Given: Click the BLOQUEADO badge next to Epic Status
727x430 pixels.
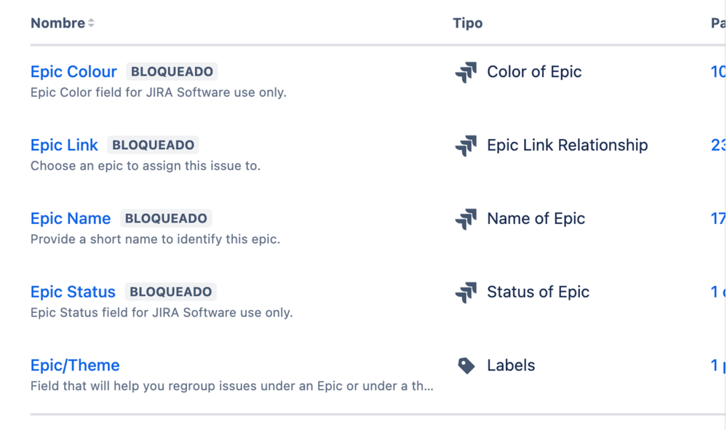Looking at the screenshot, I should click(170, 292).
